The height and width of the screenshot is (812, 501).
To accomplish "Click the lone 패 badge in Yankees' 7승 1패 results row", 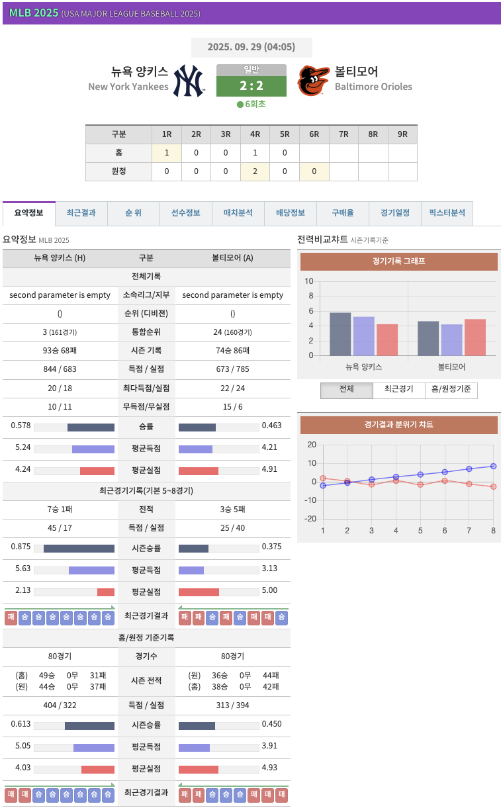I will pos(11,617).
